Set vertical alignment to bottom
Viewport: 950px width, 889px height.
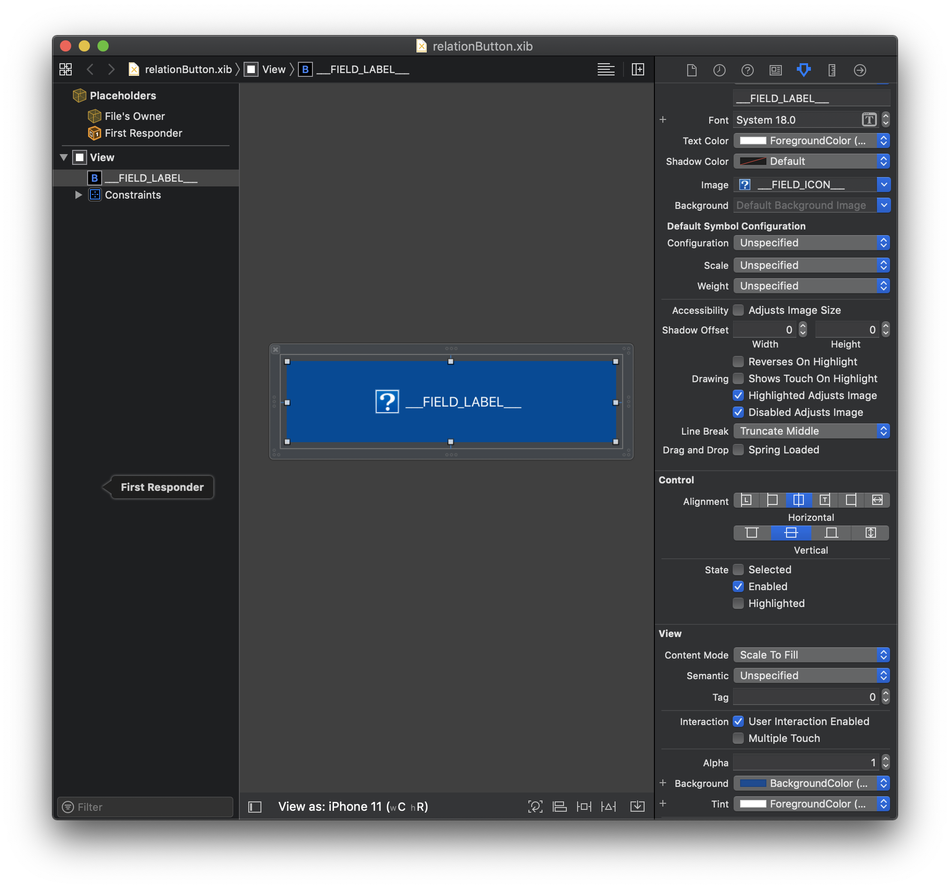pos(831,533)
